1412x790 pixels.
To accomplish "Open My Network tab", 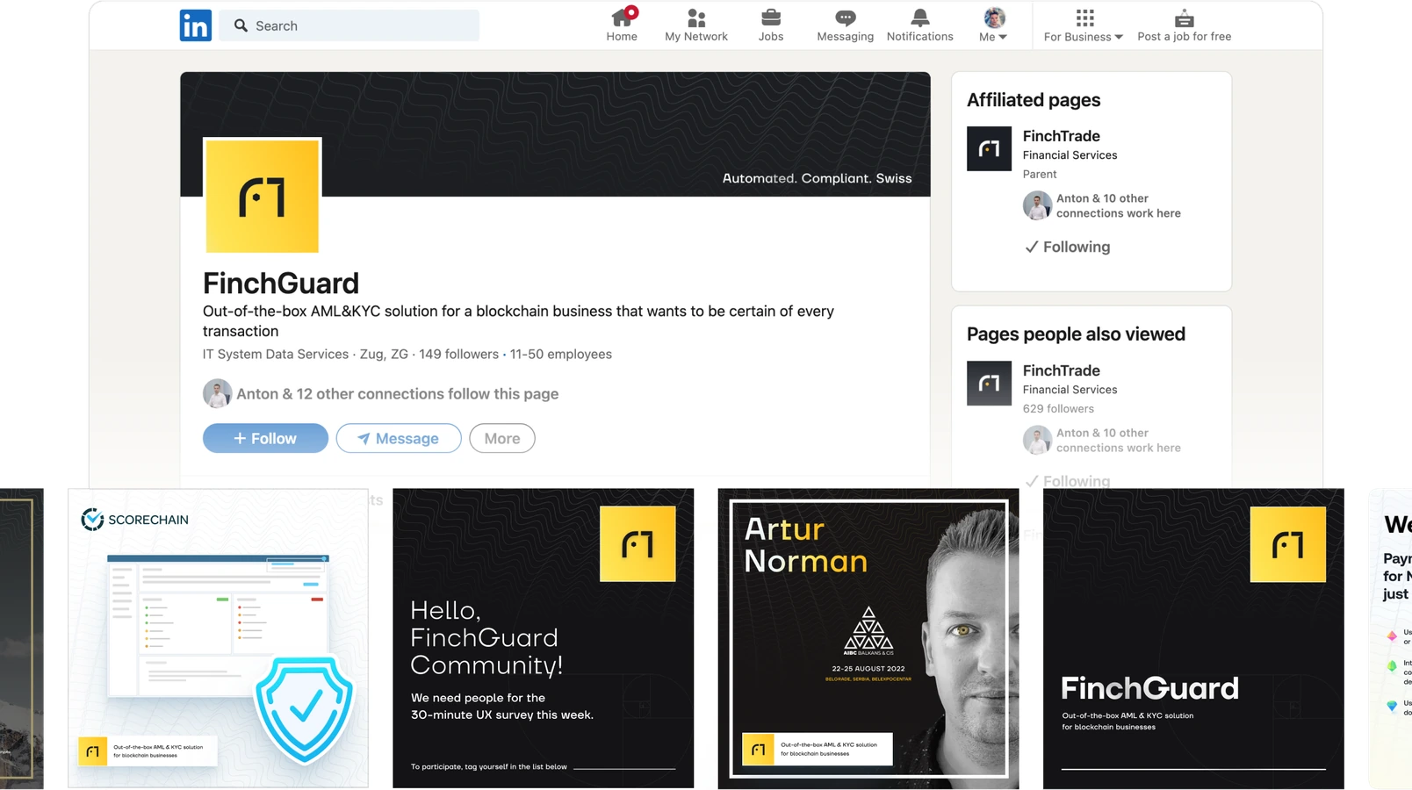I will pos(696,25).
